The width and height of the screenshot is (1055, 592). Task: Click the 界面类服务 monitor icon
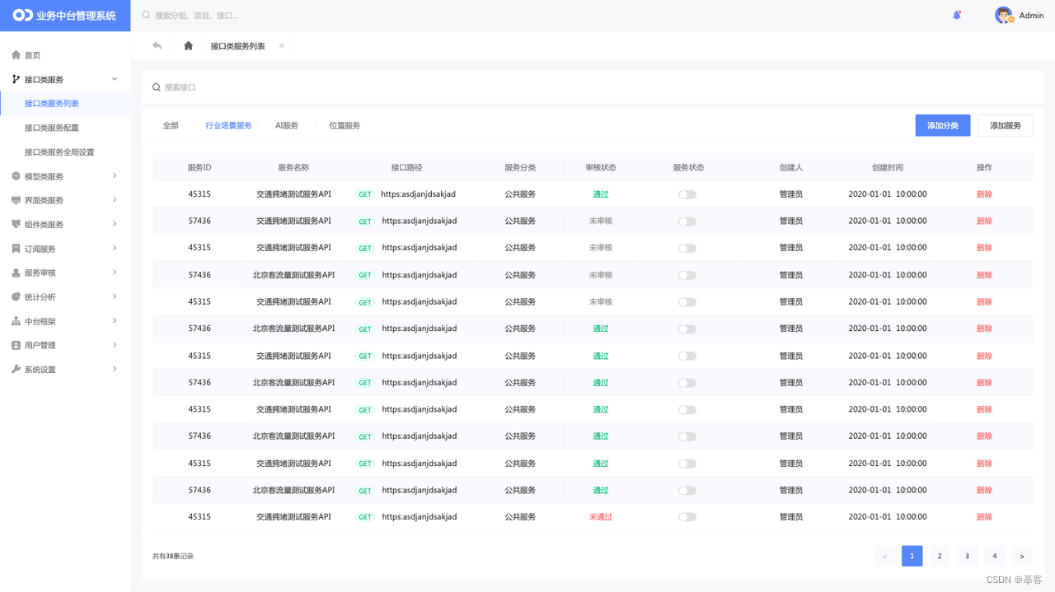[x=16, y=200]
